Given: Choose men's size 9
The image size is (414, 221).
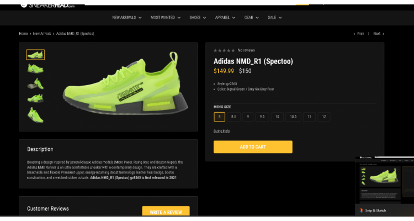Looking at the screenshot, I should click(x=248, y=117).
